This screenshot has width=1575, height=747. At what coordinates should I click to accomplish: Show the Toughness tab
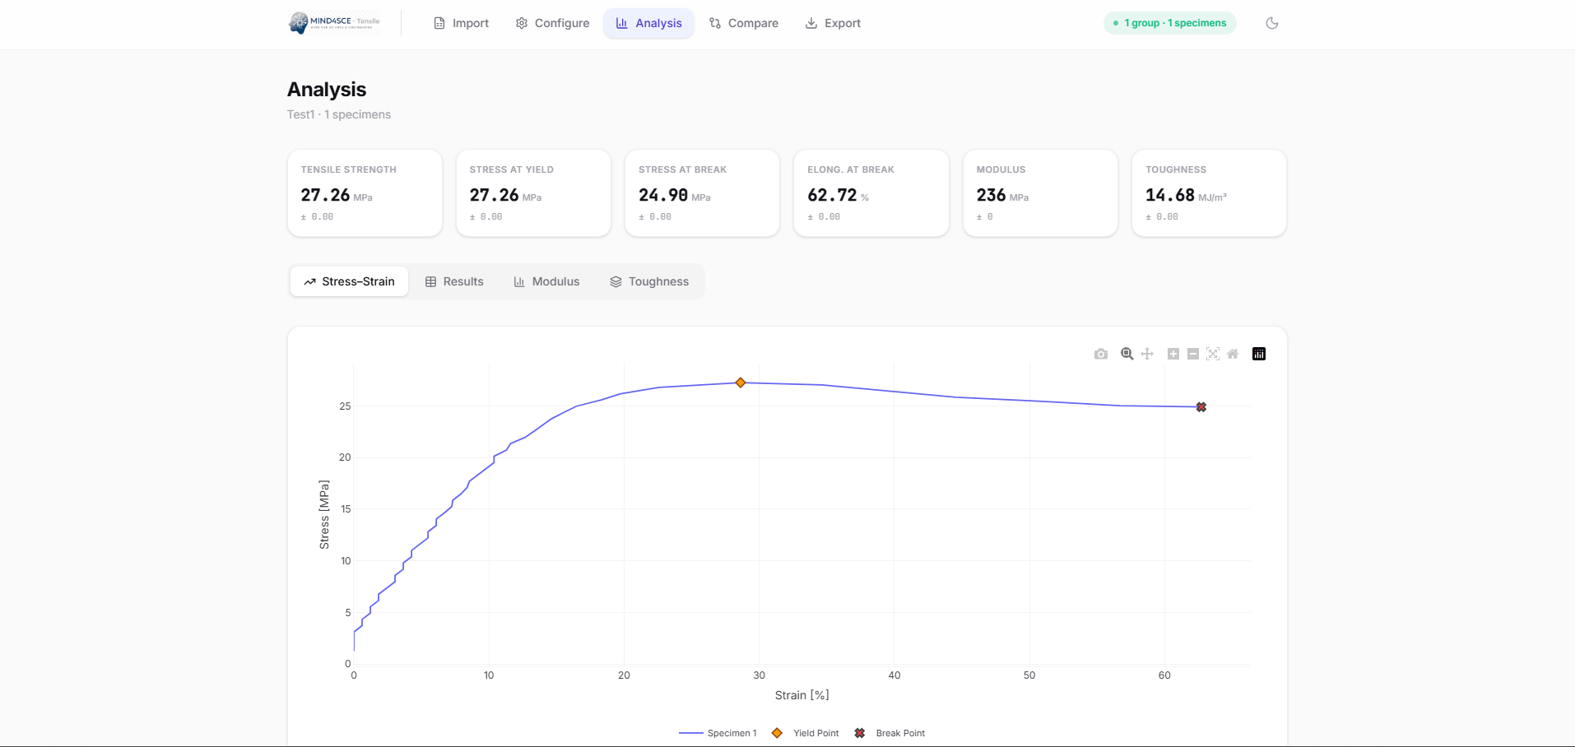[649, 281]
